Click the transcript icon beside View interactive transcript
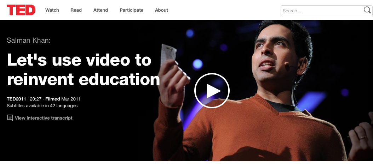373x164 pixels. [x=10, y=118]
